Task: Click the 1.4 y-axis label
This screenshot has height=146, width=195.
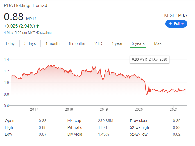Action: click(x=6, y=59)
